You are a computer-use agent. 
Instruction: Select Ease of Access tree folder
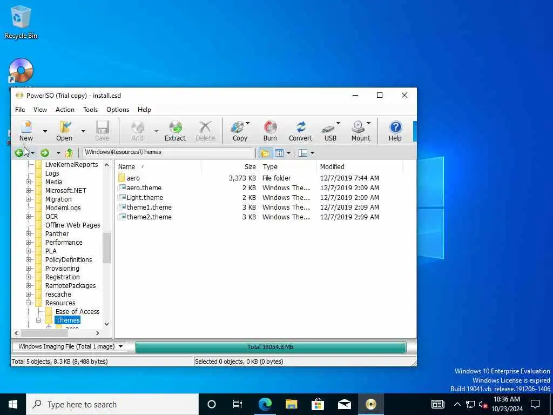[77, 312]
